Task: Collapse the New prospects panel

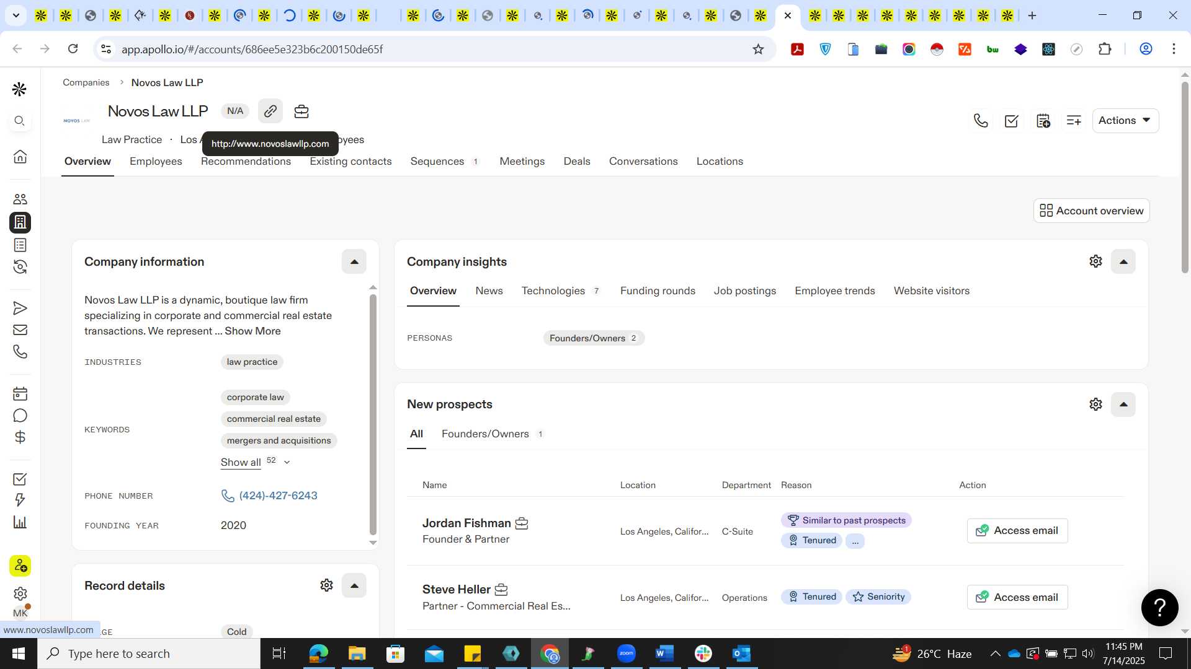Action: [x=1123, y=404]
